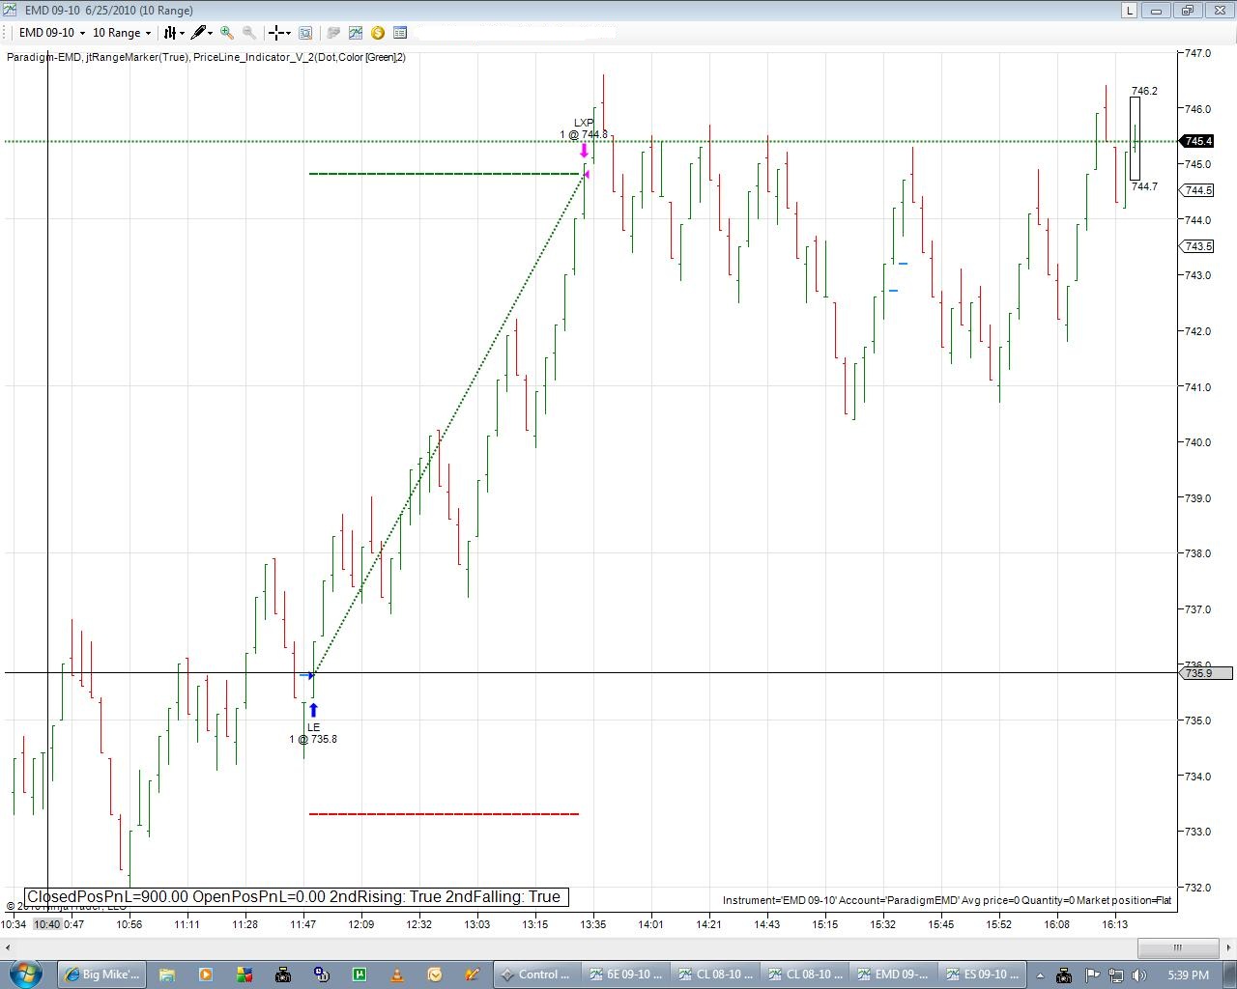1237x989 pixels.
Task: Click the 744.7 range marker label
Action: 1144,186
